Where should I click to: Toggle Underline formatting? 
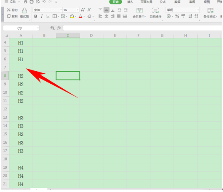(x=48, y=16)
